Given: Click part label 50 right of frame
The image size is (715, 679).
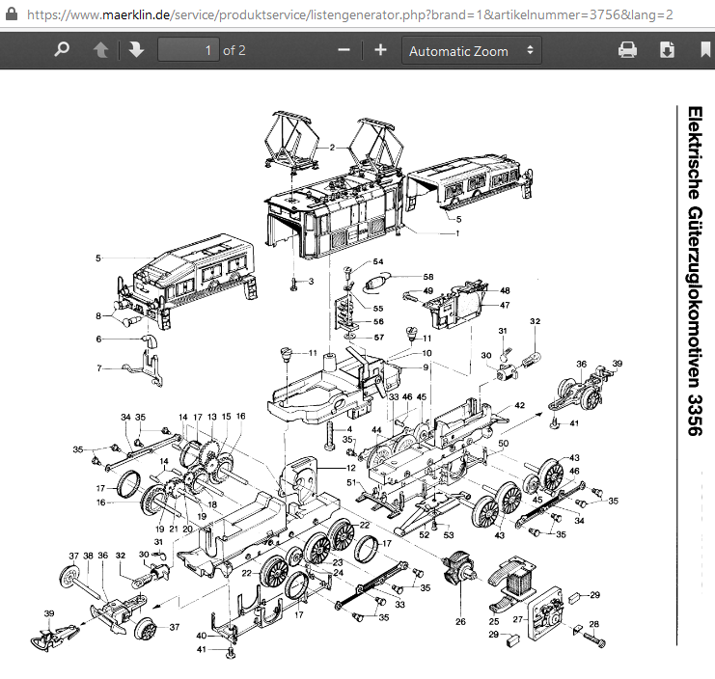Looking at the screenshot, I should [503, 443].
